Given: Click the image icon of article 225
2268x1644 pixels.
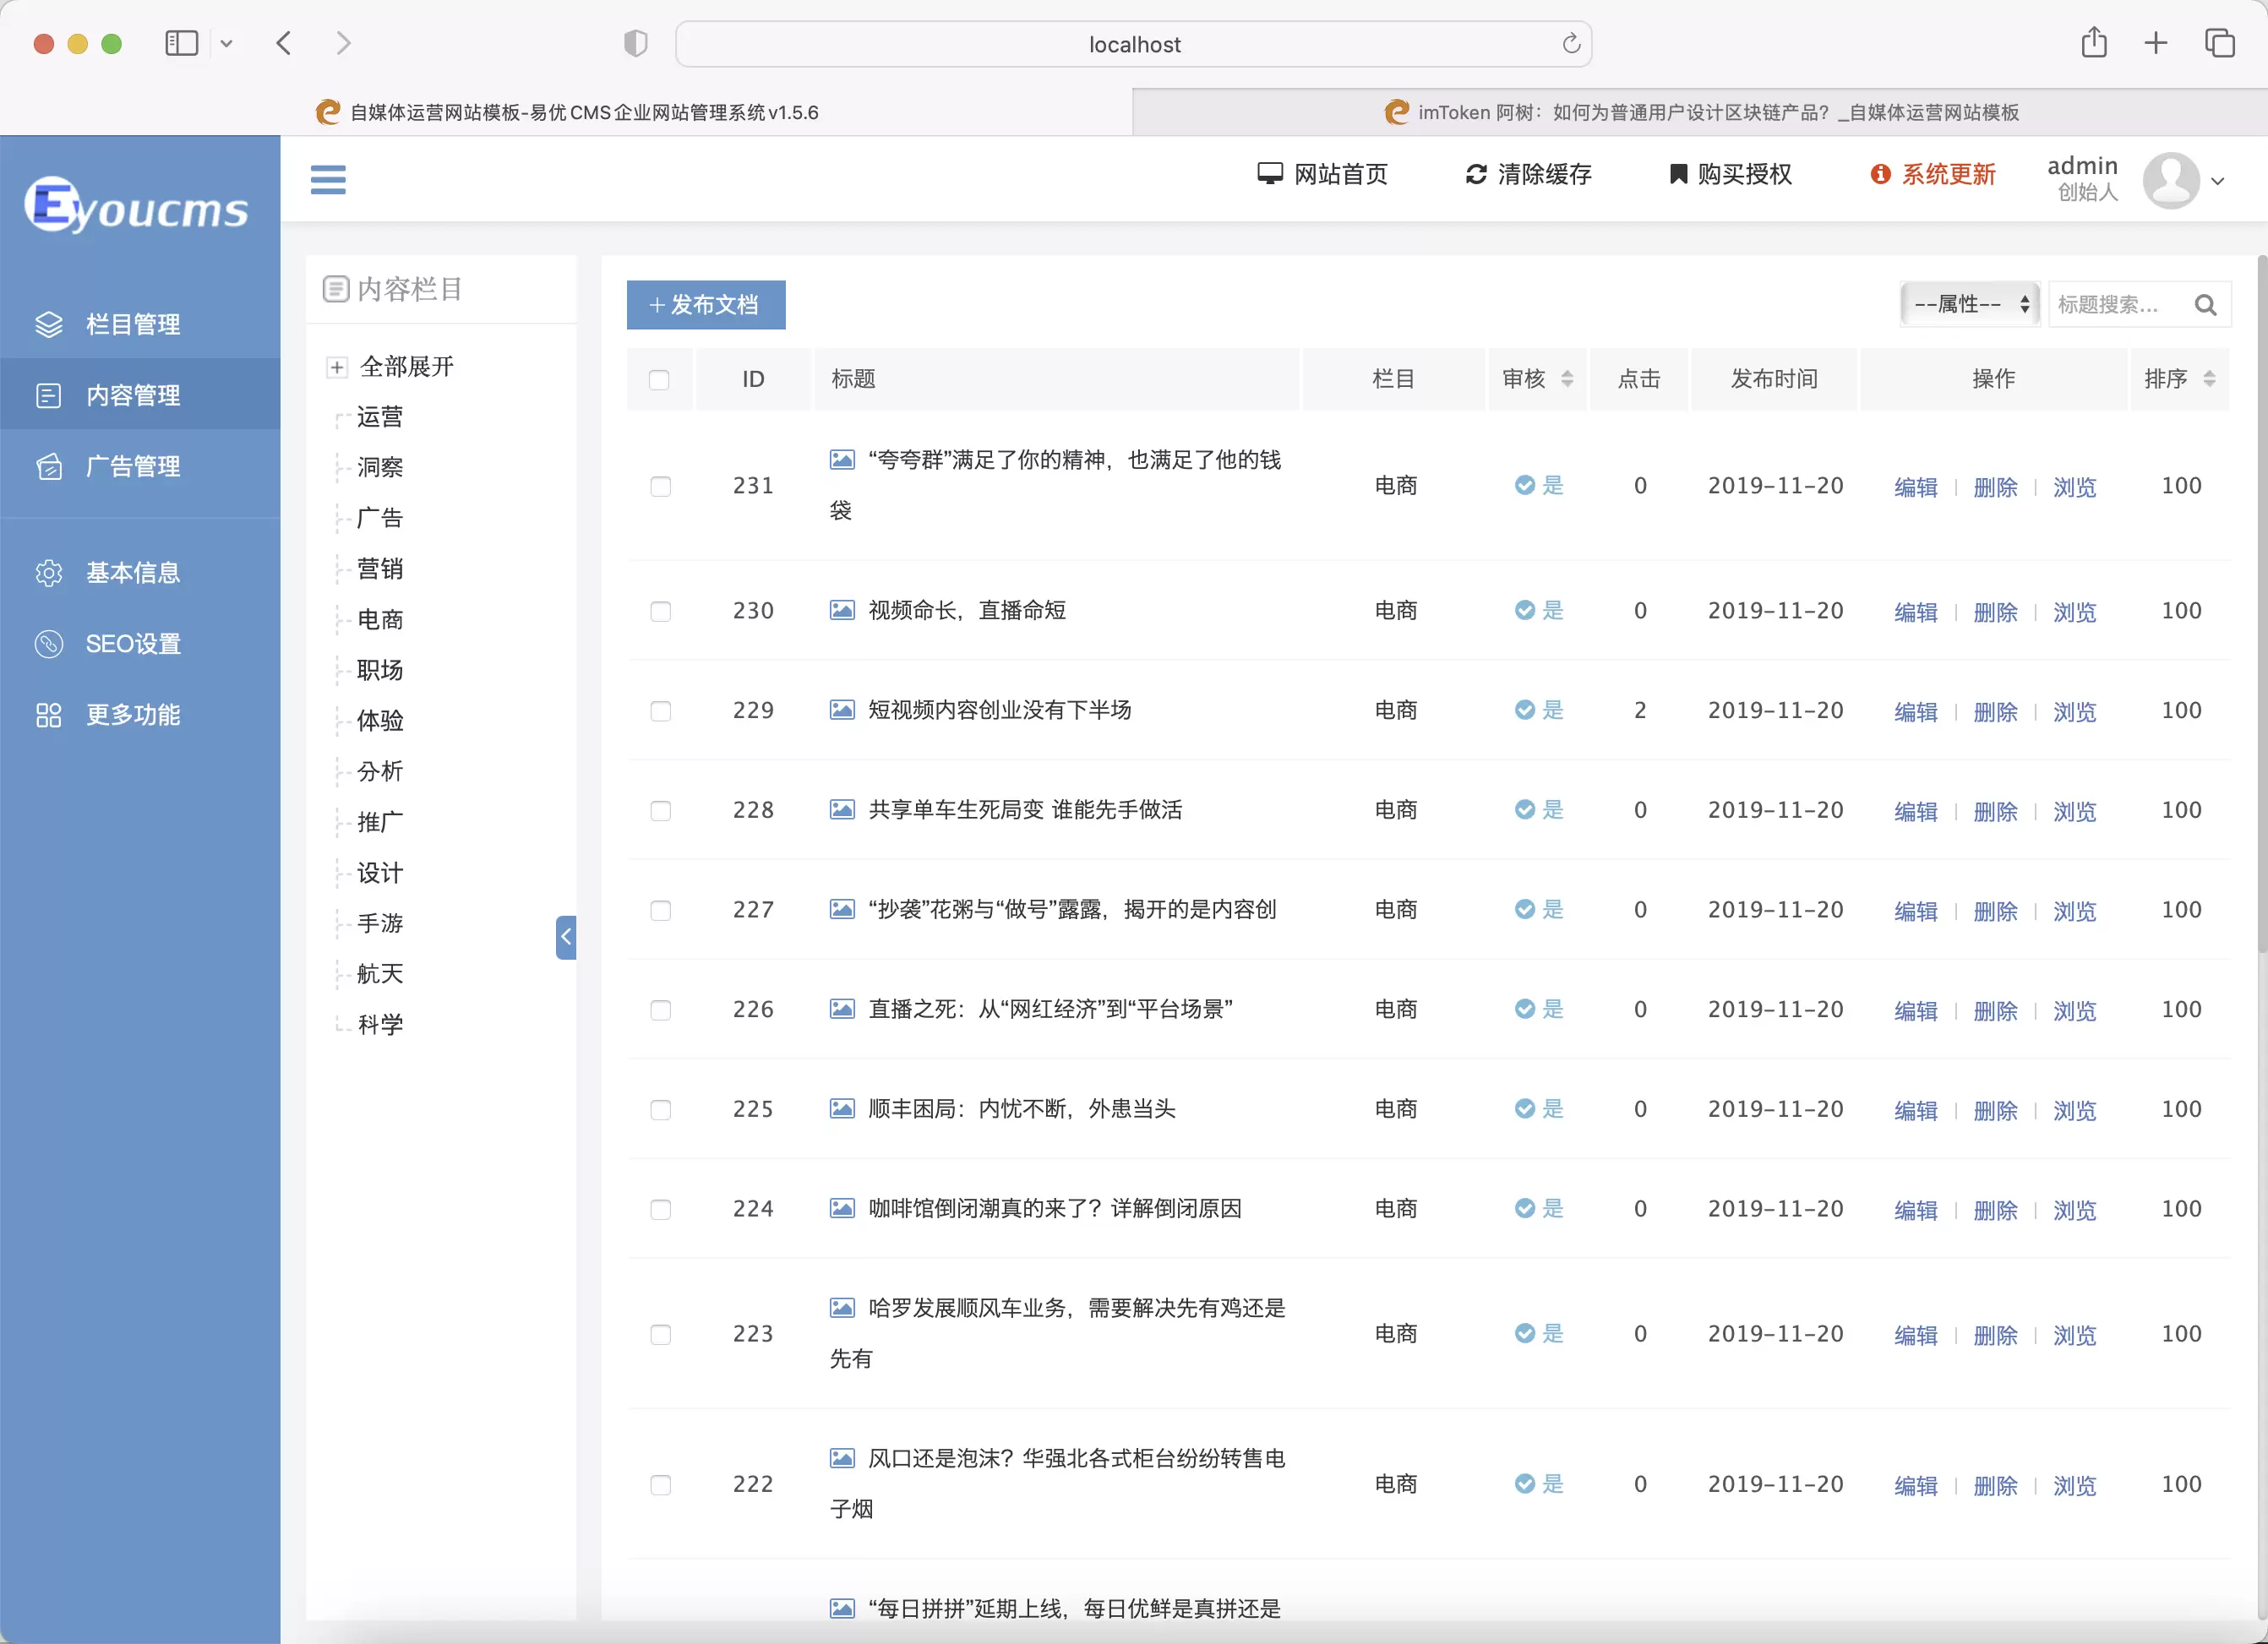Looking at the screenshot, I should (842, 1109).
